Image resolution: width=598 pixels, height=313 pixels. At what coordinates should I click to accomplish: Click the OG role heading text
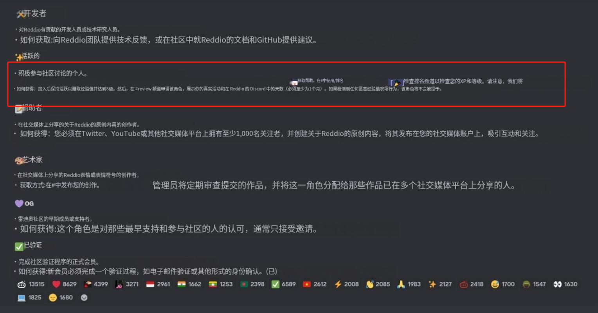(x=29, y=204)
